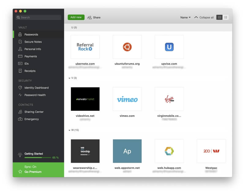Click the green zoom window button
This screenshot has width=245, height=194.
(25, 11)
